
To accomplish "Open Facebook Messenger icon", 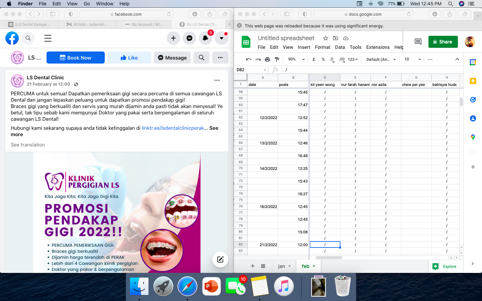I will (189, 38).
